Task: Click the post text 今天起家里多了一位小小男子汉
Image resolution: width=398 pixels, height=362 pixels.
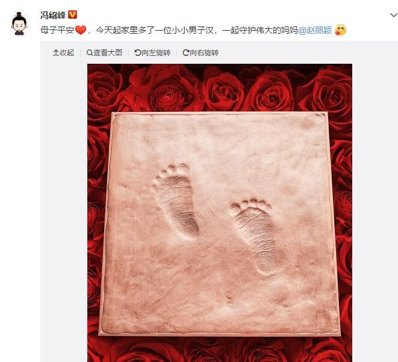Action: 154,31
